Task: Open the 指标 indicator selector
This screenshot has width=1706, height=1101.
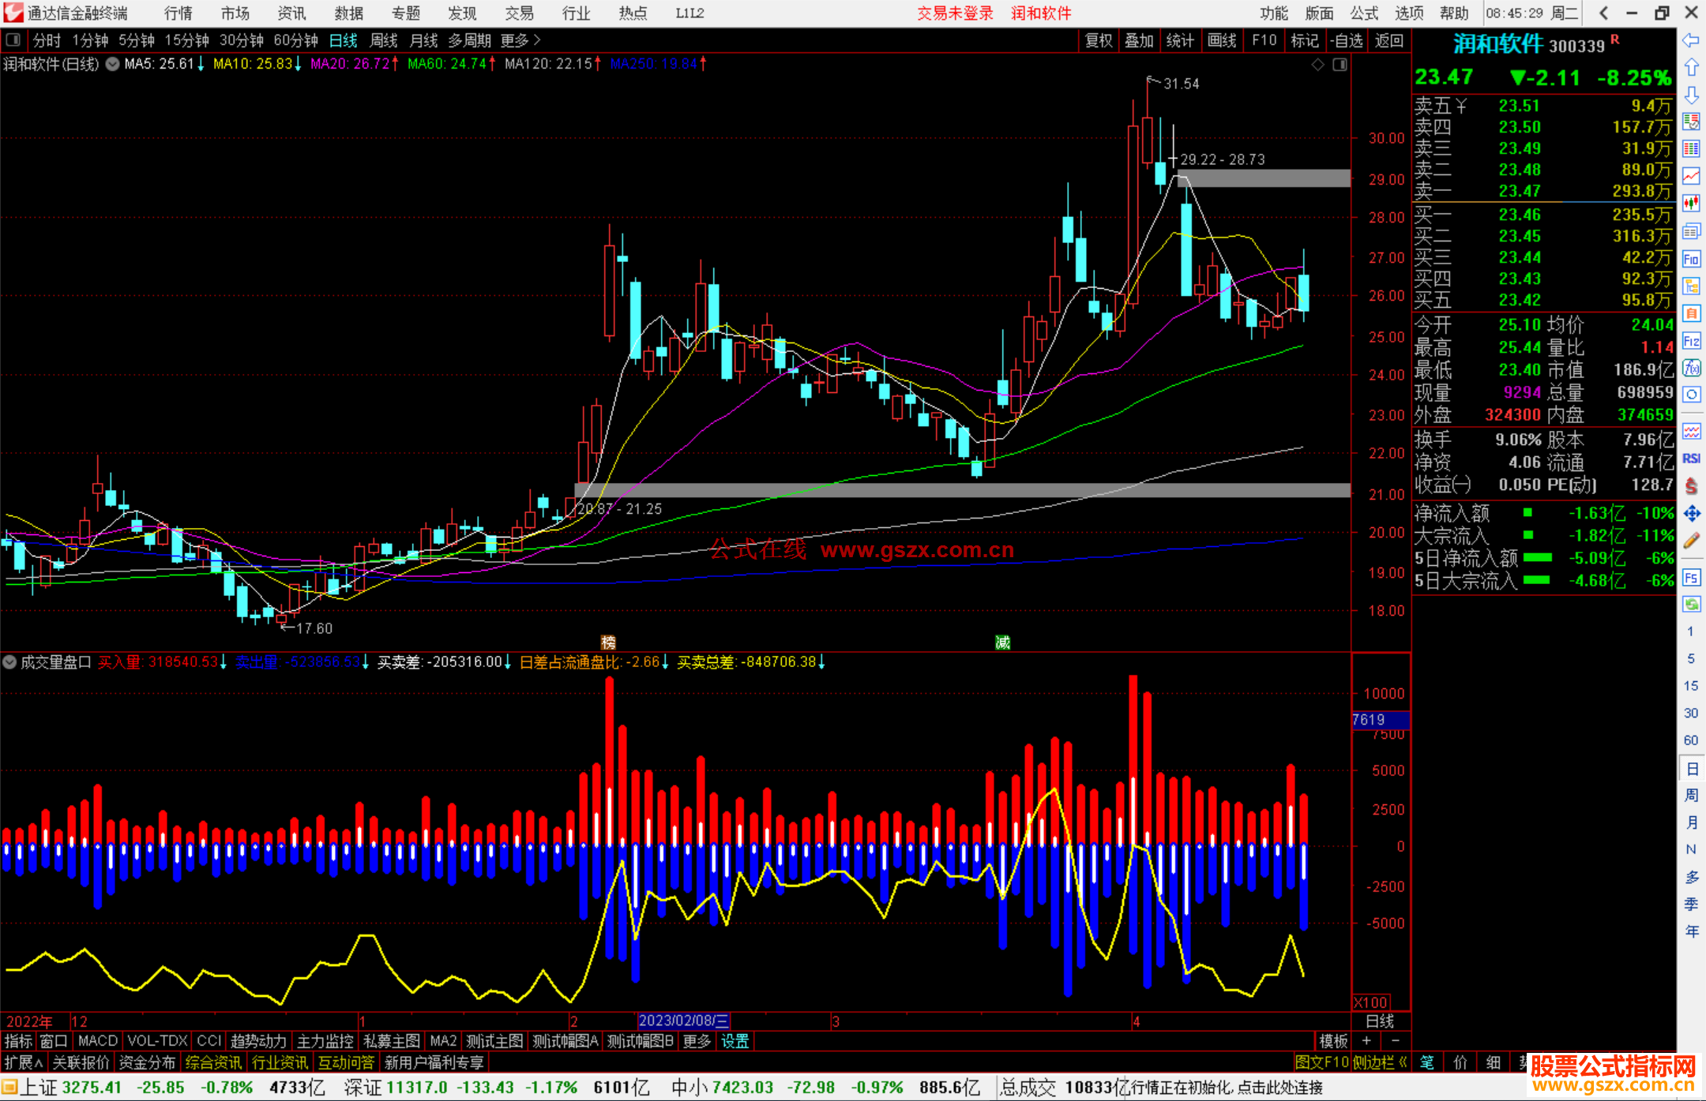Action: [x=18, y=1041]
